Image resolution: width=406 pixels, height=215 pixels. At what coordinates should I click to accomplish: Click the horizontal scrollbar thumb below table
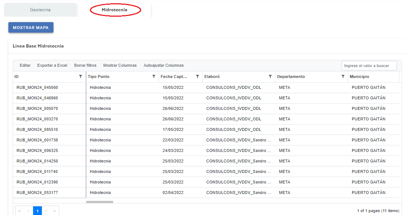[x=99, y=202]
